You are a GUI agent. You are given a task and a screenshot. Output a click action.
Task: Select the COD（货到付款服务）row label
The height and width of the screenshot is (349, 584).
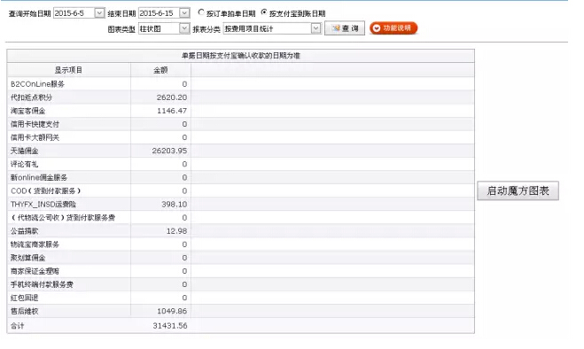pos(46,191)
